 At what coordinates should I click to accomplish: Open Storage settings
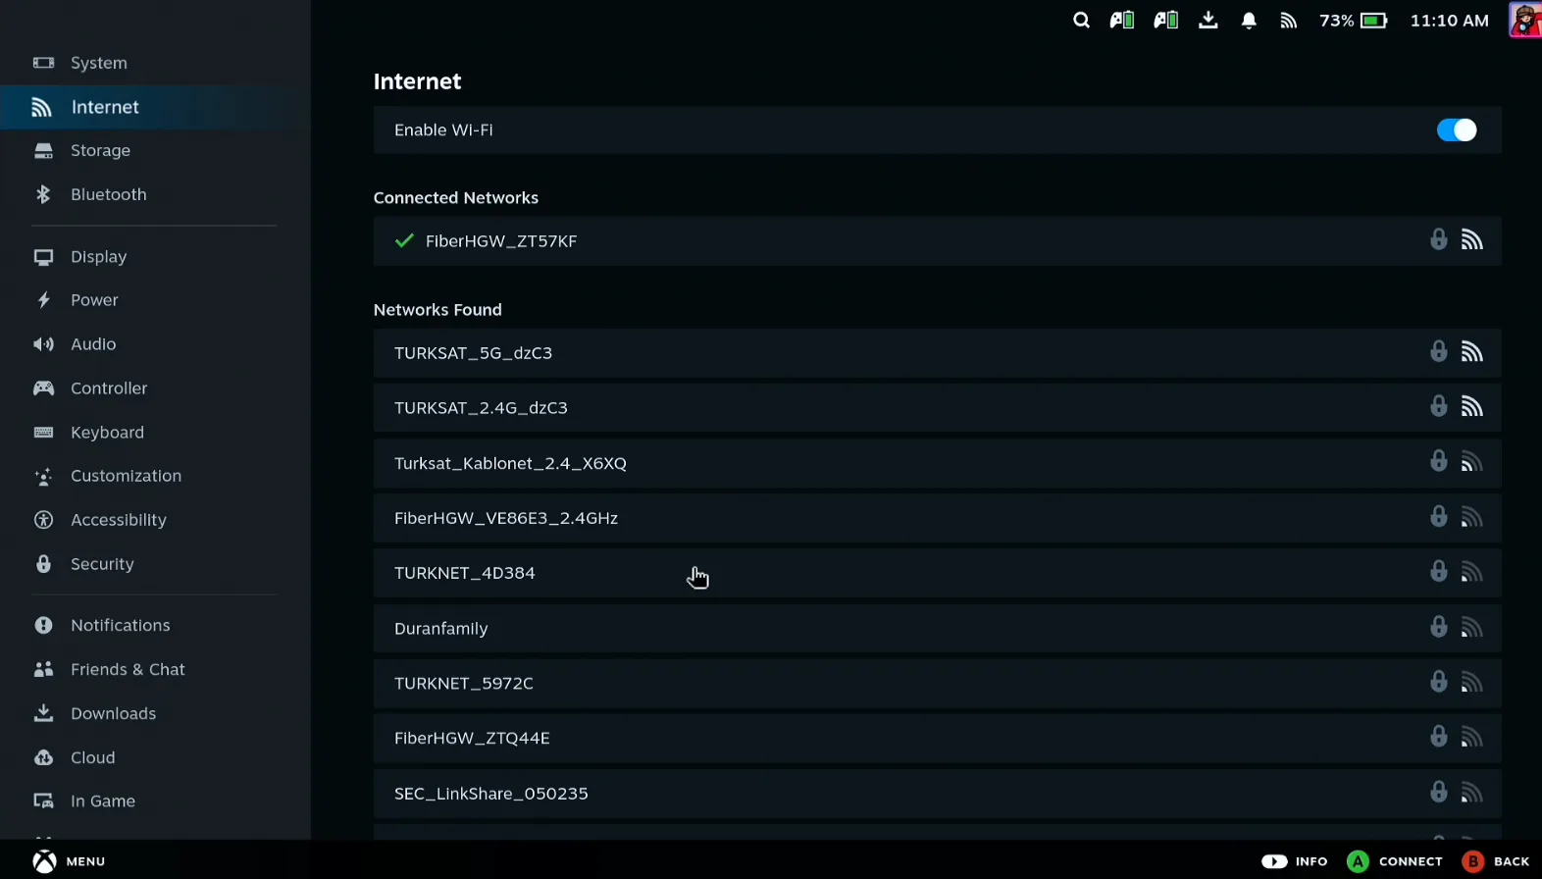pos(155,150)
